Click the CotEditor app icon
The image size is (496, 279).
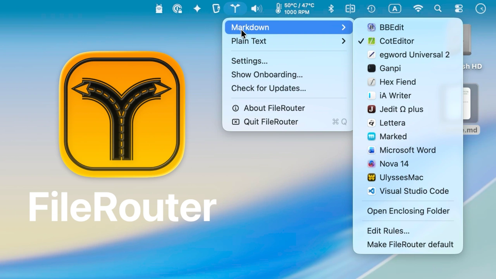tap(372, 41)
